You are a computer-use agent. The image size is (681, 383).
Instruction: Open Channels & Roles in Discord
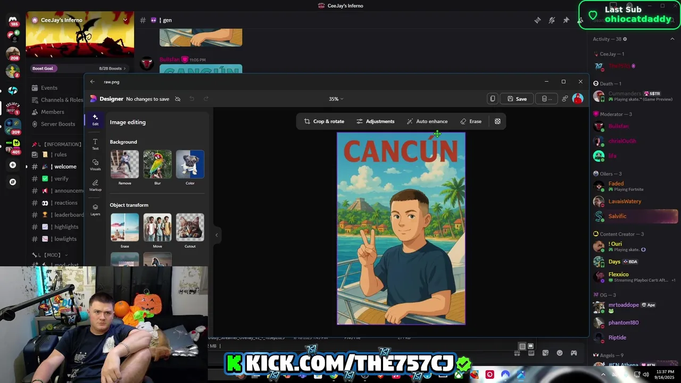[56, 100]
